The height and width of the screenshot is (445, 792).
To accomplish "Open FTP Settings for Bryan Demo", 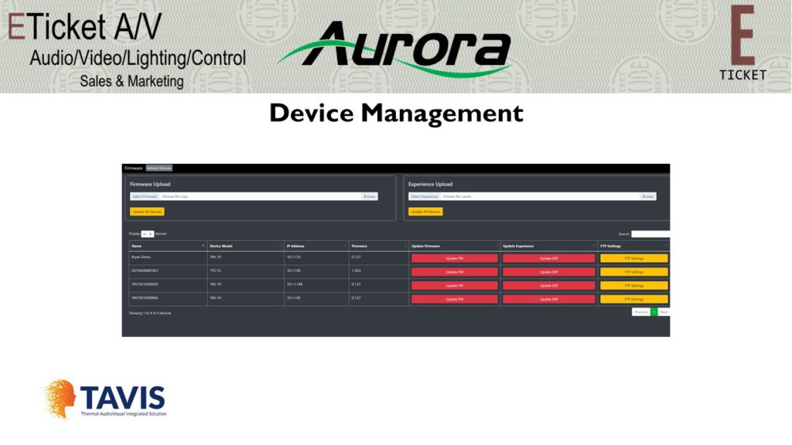I will pos(634,258).
